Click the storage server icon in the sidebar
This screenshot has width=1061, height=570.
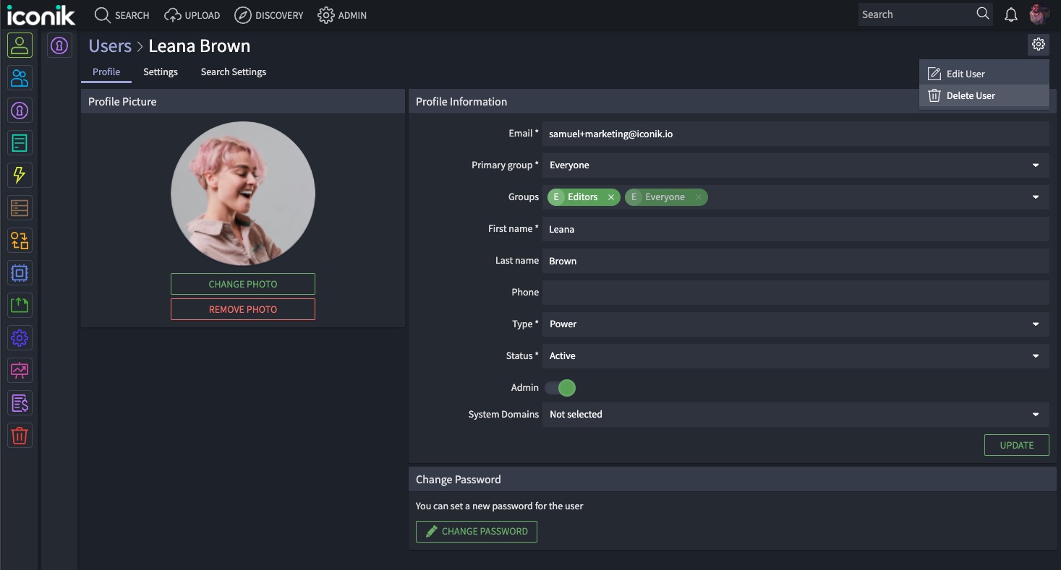click(20, 207)
